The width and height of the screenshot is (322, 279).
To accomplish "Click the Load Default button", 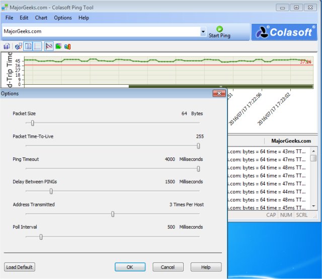I will (x=20, y=267).
